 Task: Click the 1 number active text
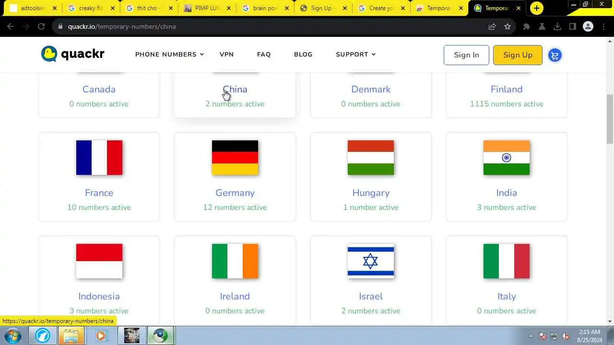(x=371, y=207)
